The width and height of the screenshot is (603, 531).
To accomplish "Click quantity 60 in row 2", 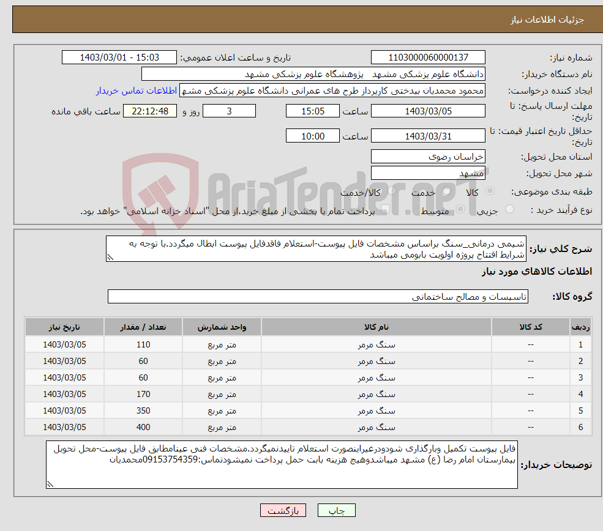I will (143, 361).
